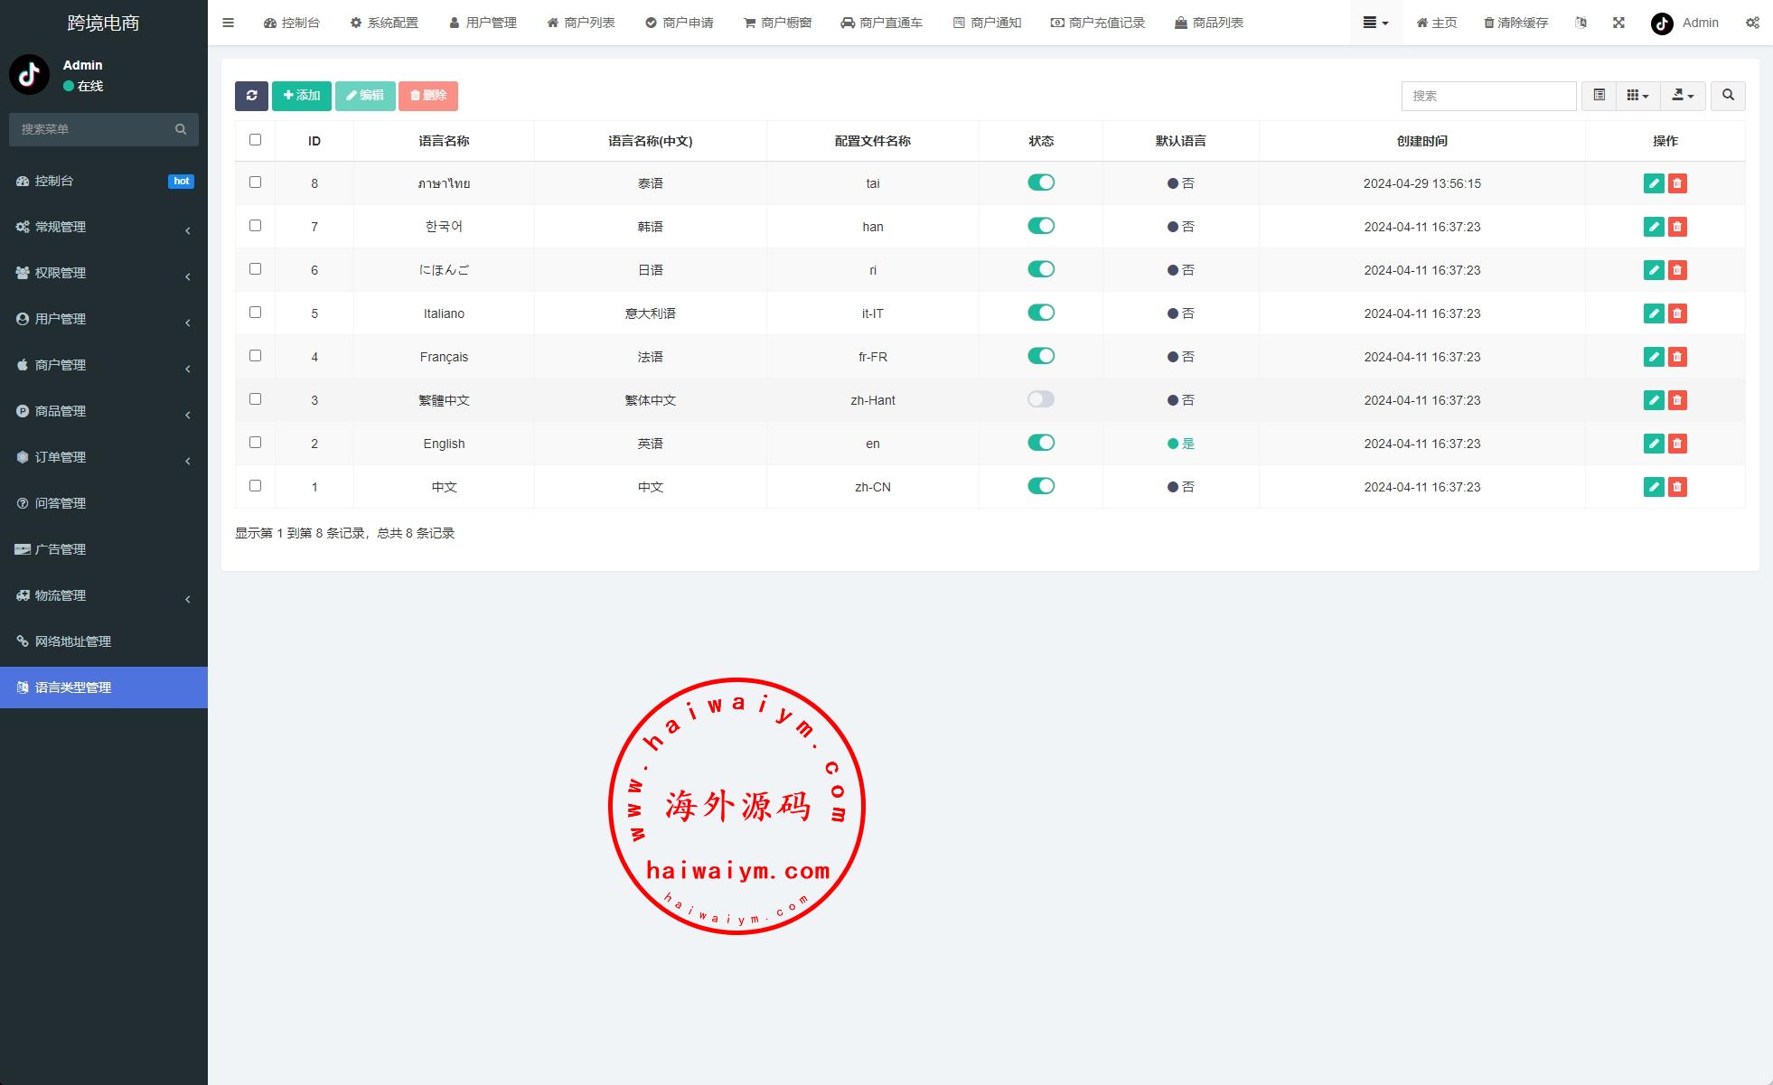Viewport: 1773px width, 1085px height.
Task: Check the select-all checkbox in table header
Action: pyautogui.click(x=255, y=140)
